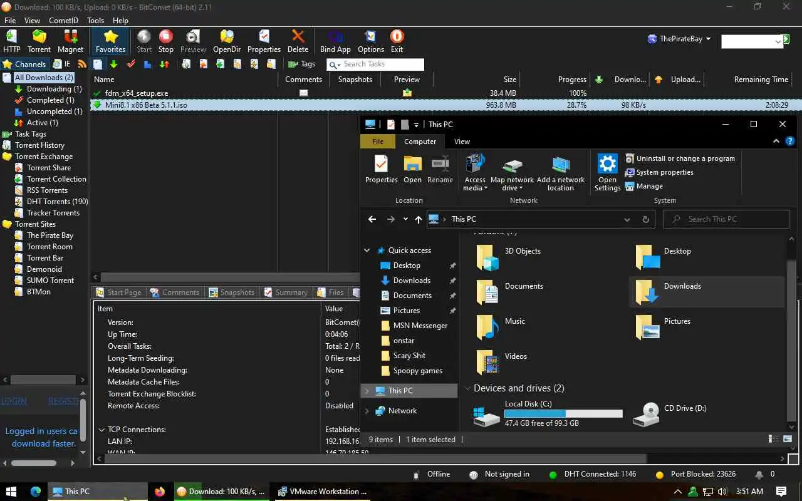Minimize the ribbon with the caret arrow
The image size is (802, 501).
tap(776, 142)
